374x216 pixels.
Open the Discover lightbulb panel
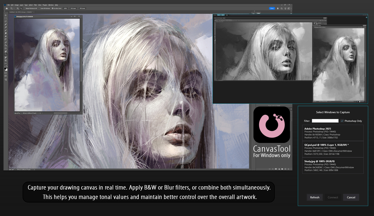pyautogui.click(x=285, y=8)
